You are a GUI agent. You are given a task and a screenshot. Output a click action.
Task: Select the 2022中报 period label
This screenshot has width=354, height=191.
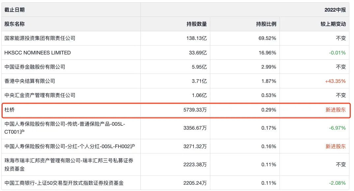[335, 10]
